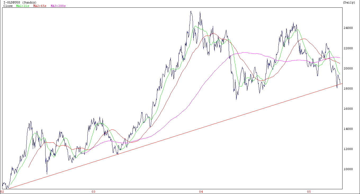Click the magenta MA3:200s legend entry
Viewport: 360px width, 194px height.
(58, 6)
